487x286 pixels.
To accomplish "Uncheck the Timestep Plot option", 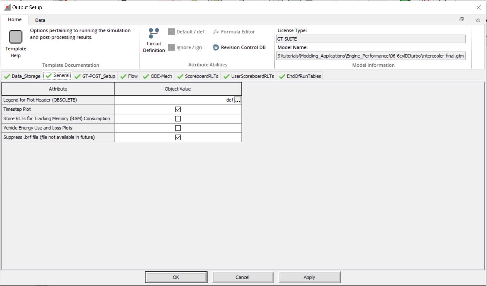I will tap(178, 109).
